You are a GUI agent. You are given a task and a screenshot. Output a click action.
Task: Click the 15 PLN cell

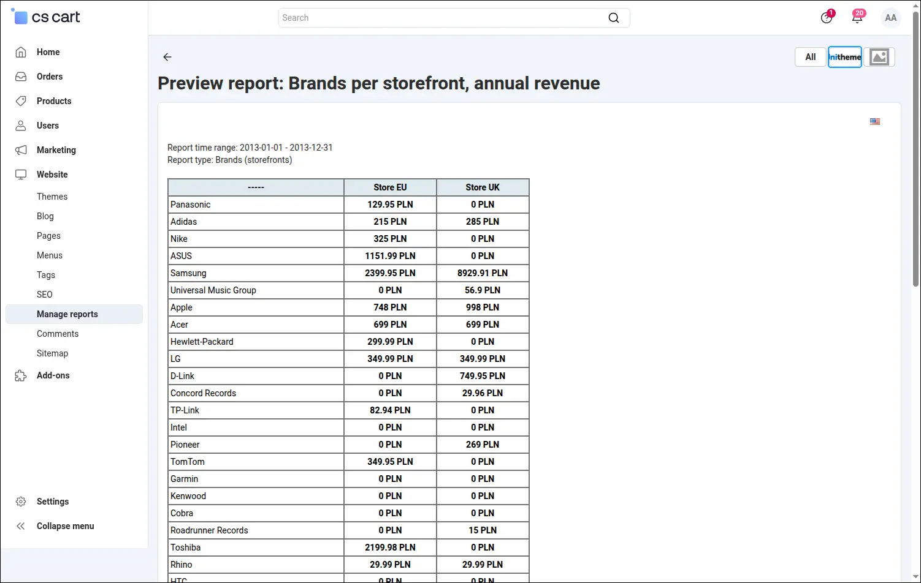click(x=483, y=530)
